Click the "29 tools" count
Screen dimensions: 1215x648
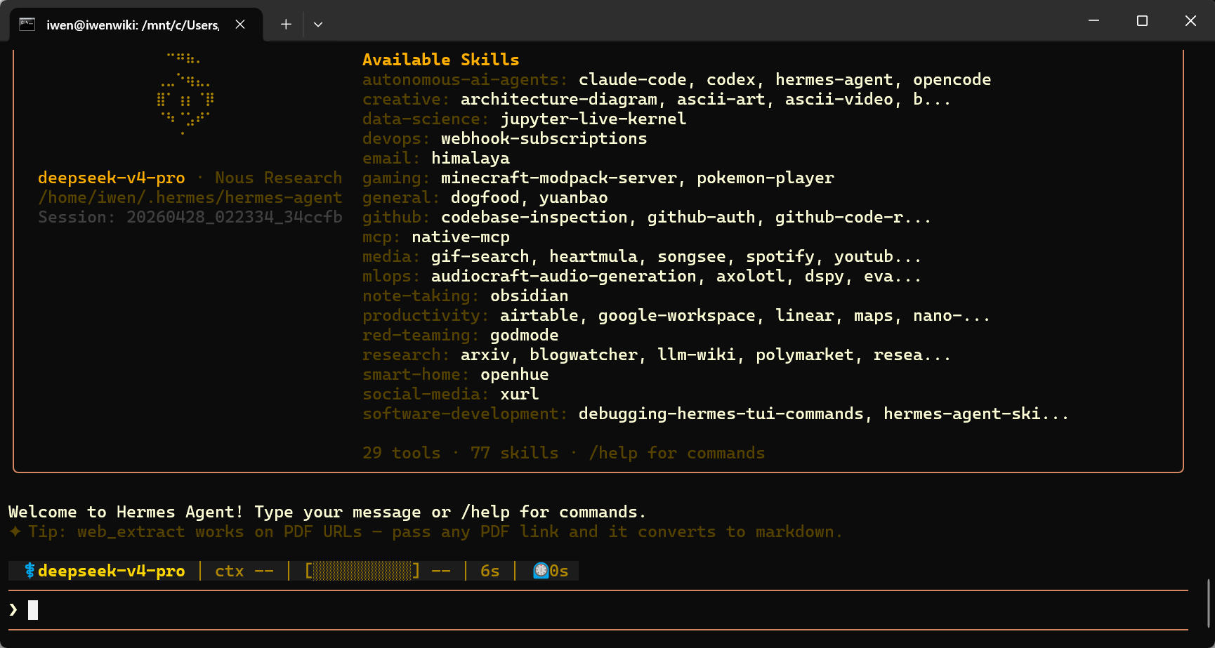click(x=402, y=453)
